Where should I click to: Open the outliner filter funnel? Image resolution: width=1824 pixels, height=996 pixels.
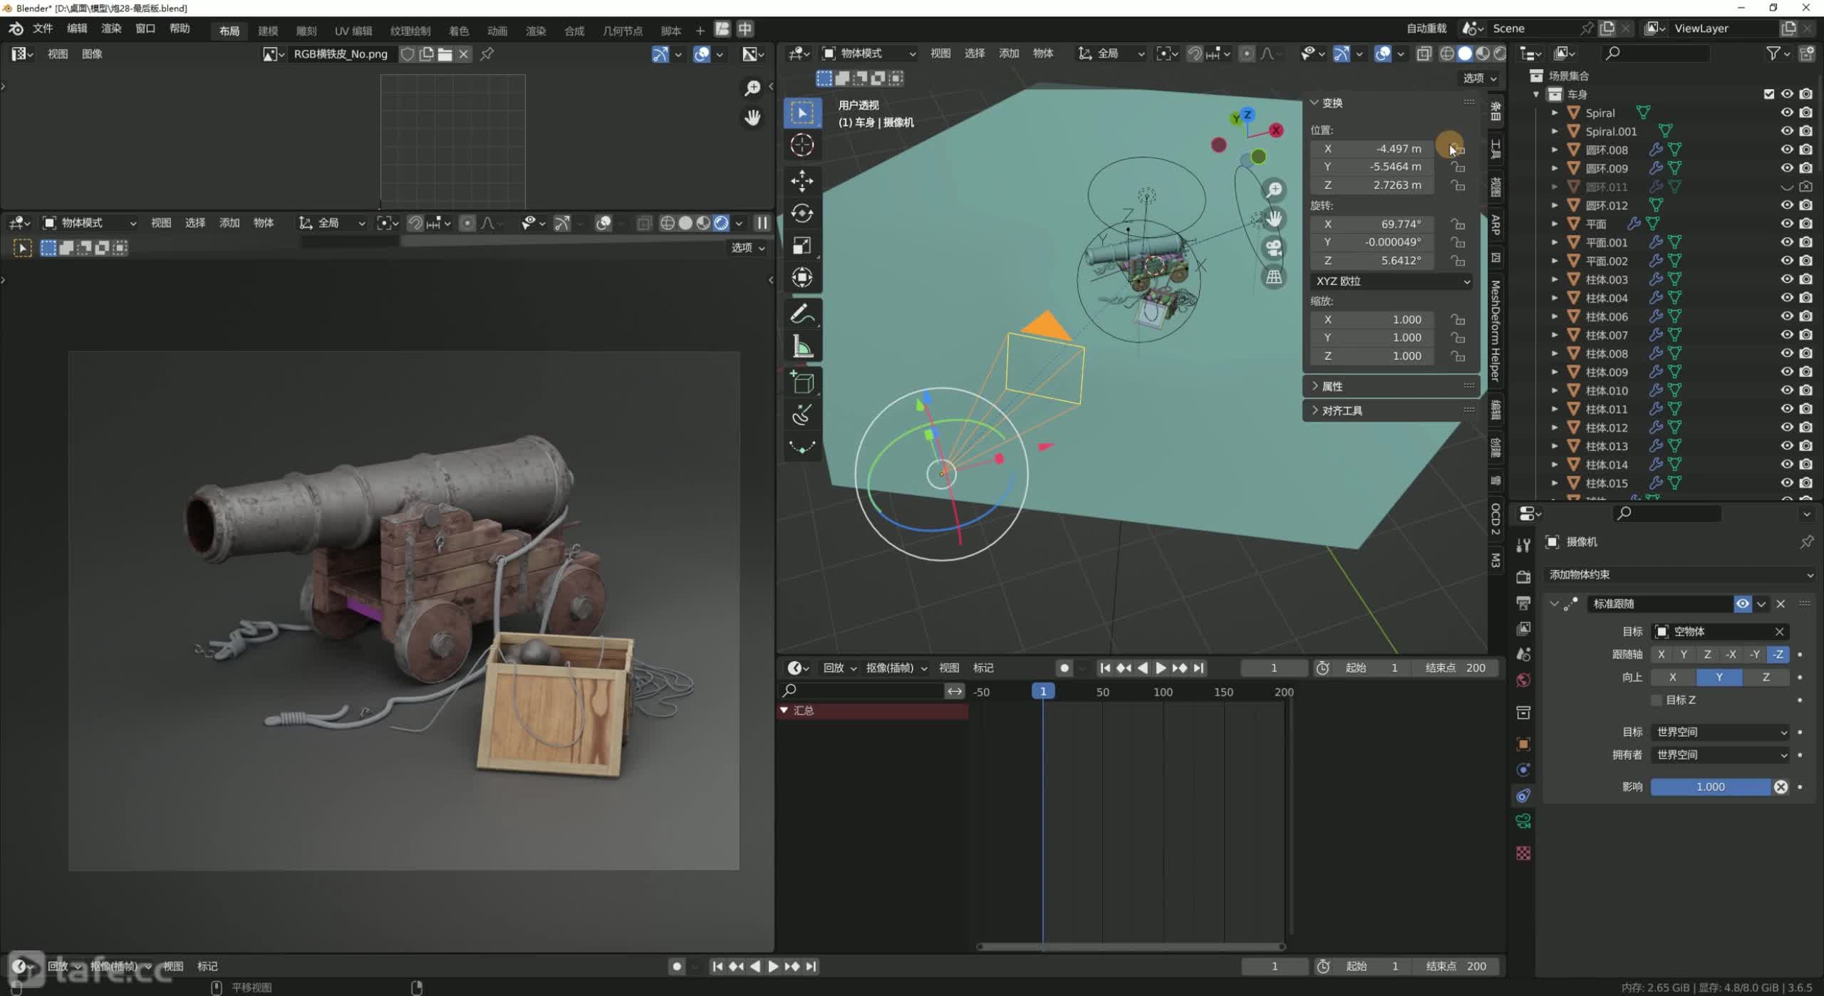click(1773, 53)
